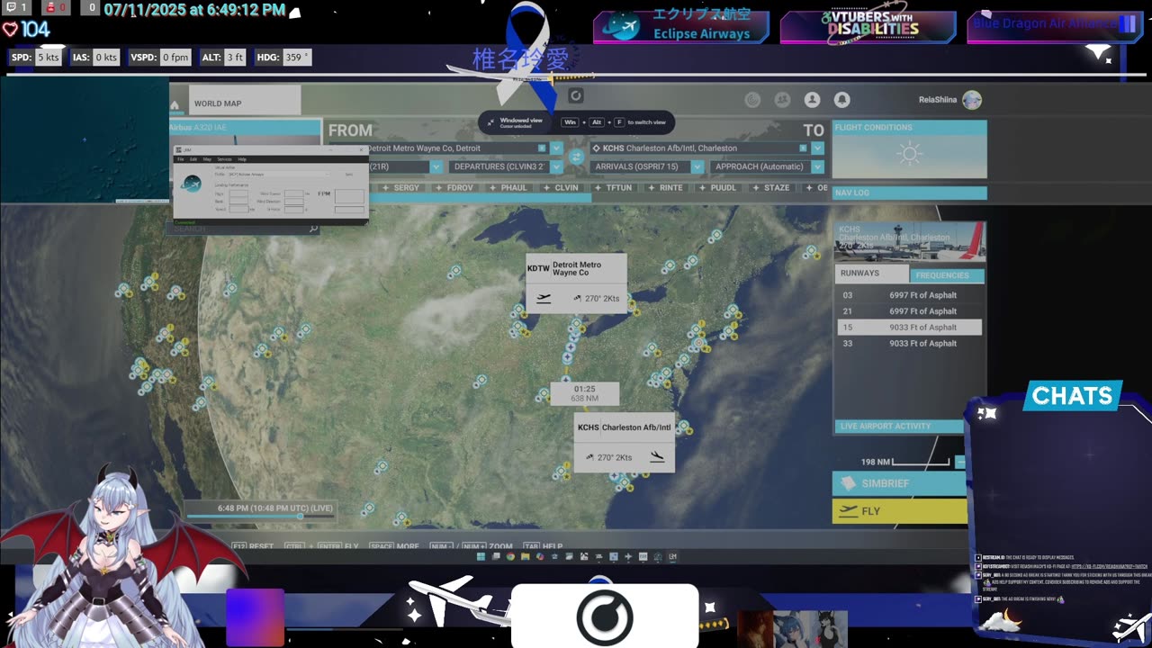The image size is (1152, 648).
Task: Open Map menu in LRM window
Action: pos(207,159)
